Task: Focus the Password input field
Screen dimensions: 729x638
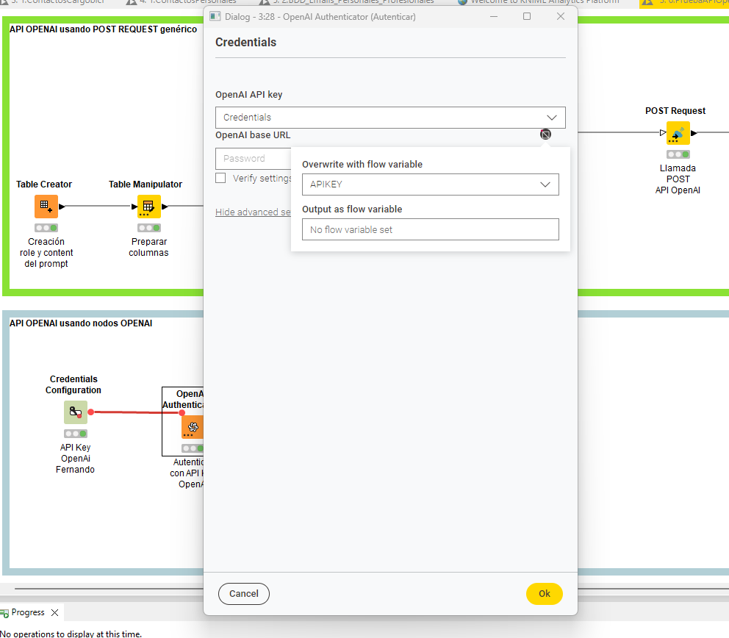Action: click(x=254, y=159)
